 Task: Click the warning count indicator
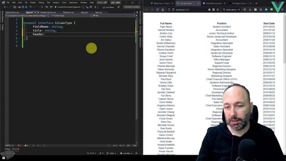click(x=26, y=145)
